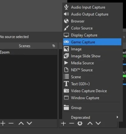126x134 pixels.
Task: Click the T icon beside Text (GDI+)
Action: click(x=66, y=84)
